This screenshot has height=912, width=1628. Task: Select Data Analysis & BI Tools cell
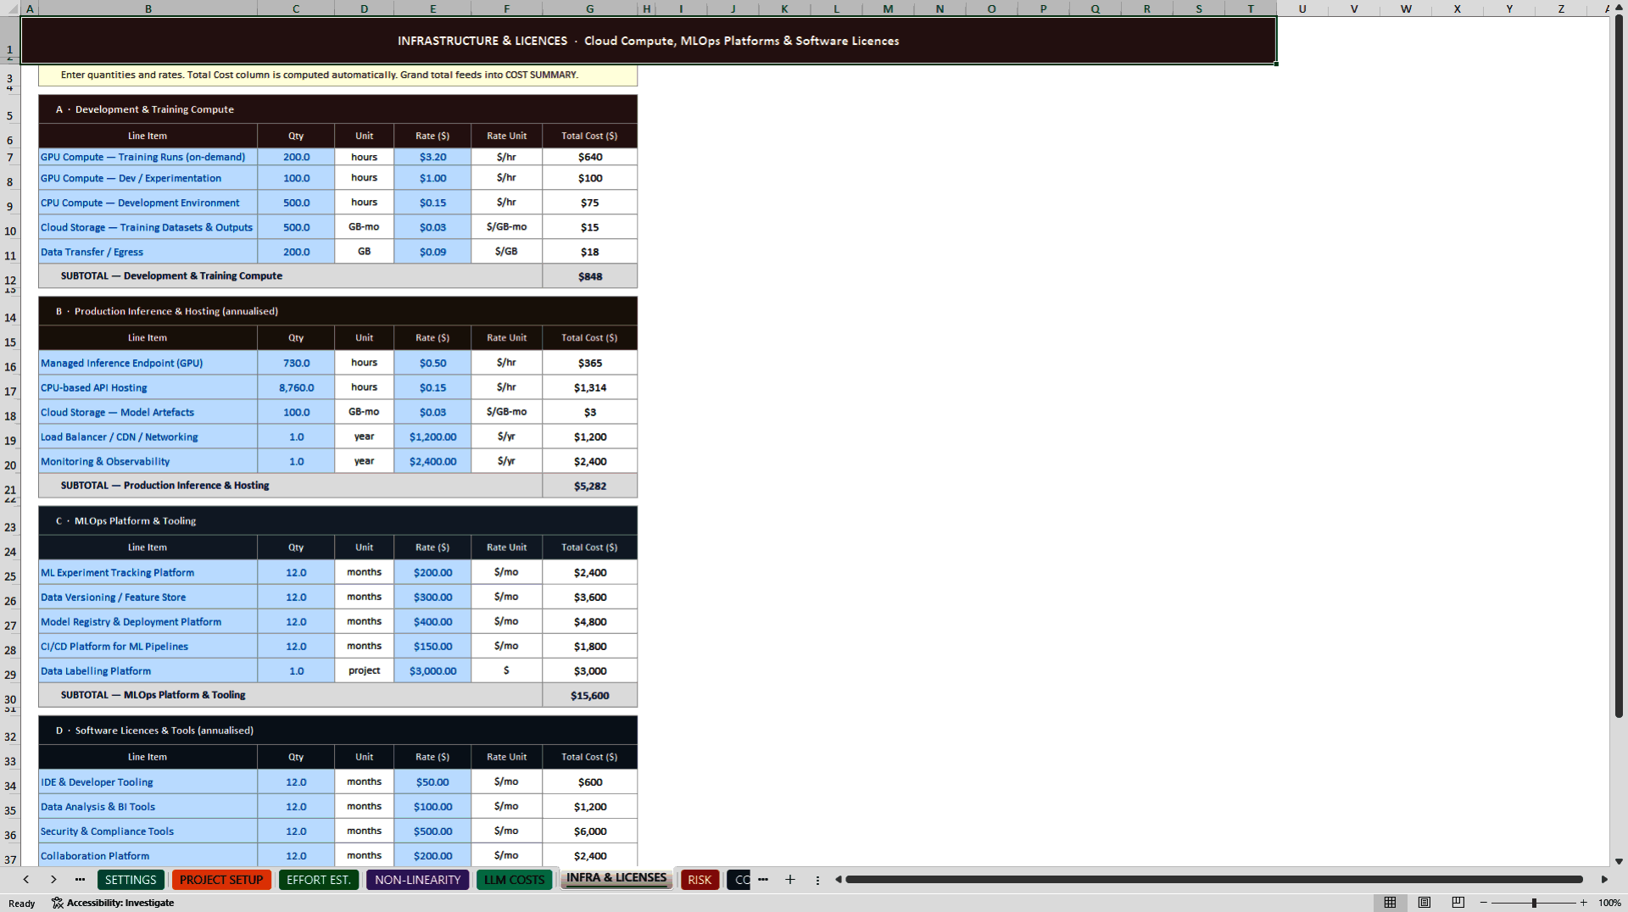(148, 806)
